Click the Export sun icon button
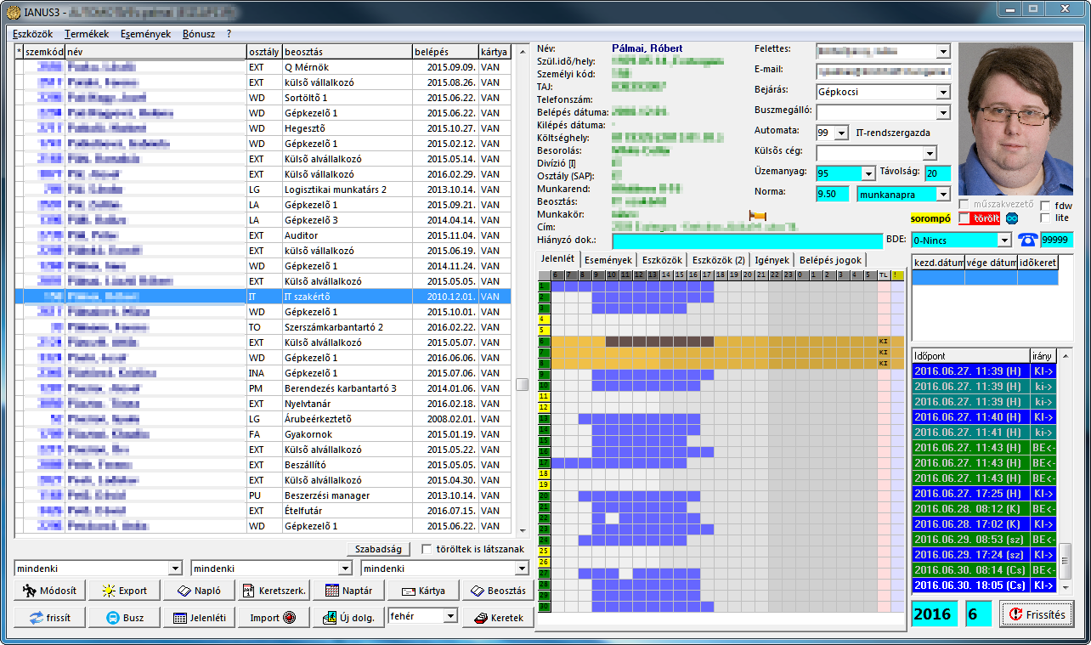Screen dimensions: 1091x645 coord(124,591)
